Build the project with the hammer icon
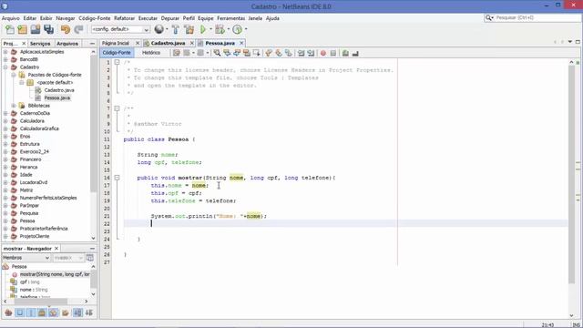 pos(176,29)
